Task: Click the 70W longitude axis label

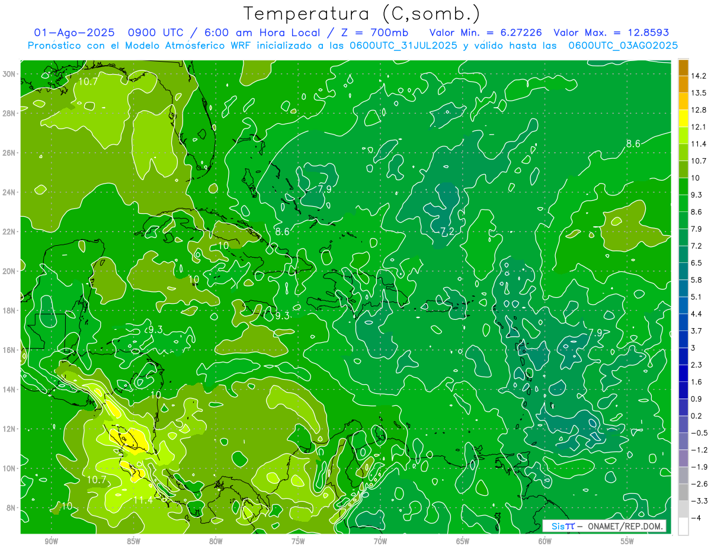Action: point(380,541)
